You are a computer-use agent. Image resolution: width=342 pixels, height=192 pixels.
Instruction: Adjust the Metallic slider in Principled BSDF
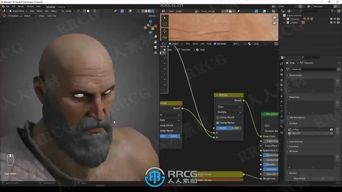click(271, 165)
